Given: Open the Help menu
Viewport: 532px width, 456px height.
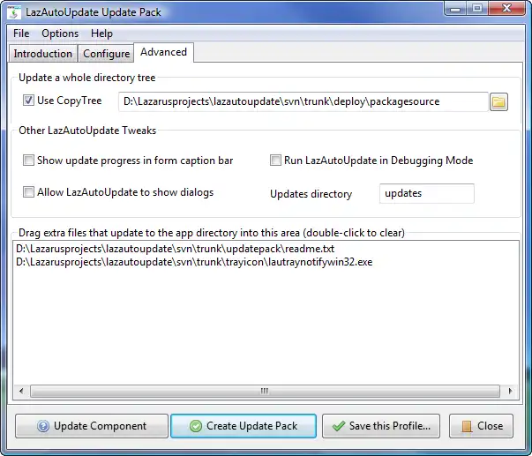Looking at the screenshot, I should pos(101,34).
